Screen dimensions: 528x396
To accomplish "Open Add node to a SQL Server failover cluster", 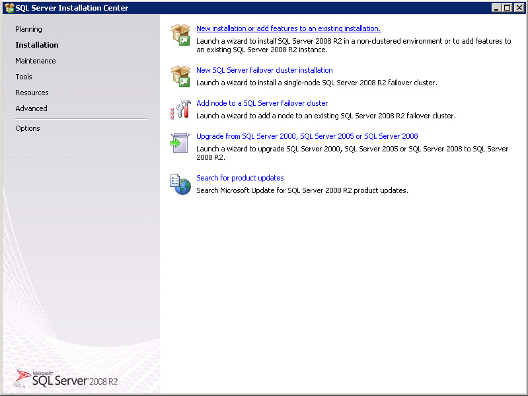I will (262, 103).
